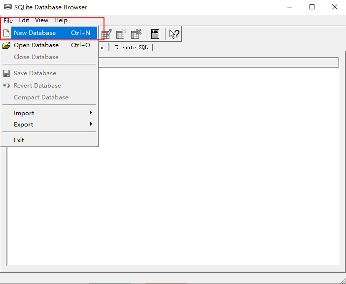Choose New Database from File menu
The width and height of the screenshot is (346, 284).
pos(50,33)
